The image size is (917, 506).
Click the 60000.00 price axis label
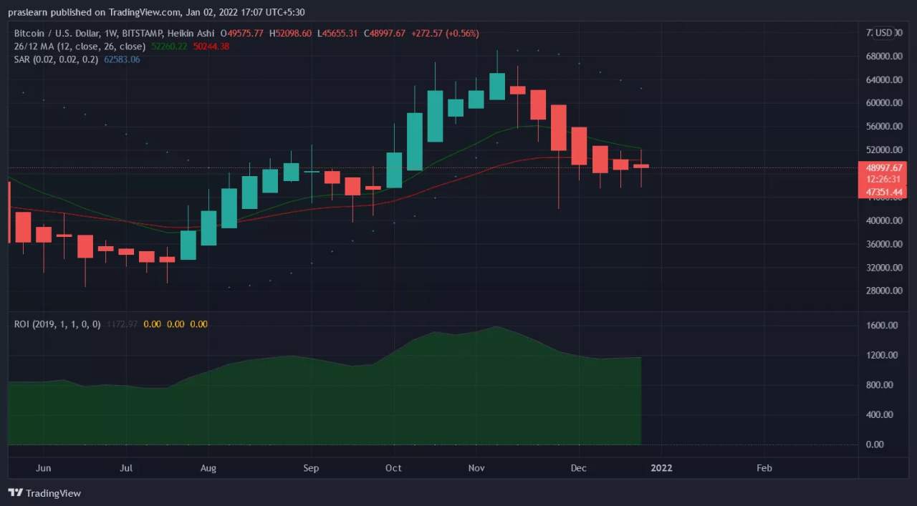pyautogui.click(x=883, y=103)
